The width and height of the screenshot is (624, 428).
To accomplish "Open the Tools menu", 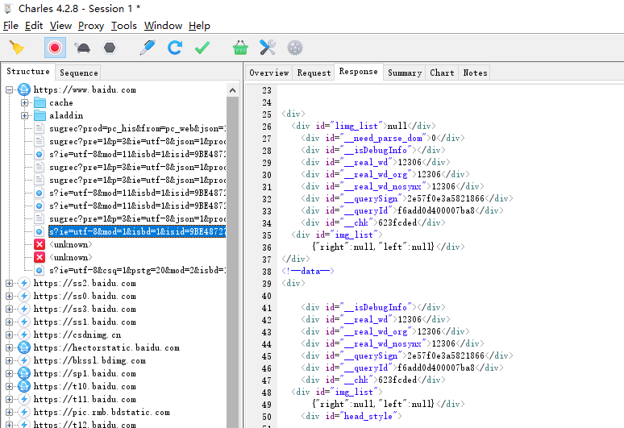I will pyautogui.click(x=124, y=26).
